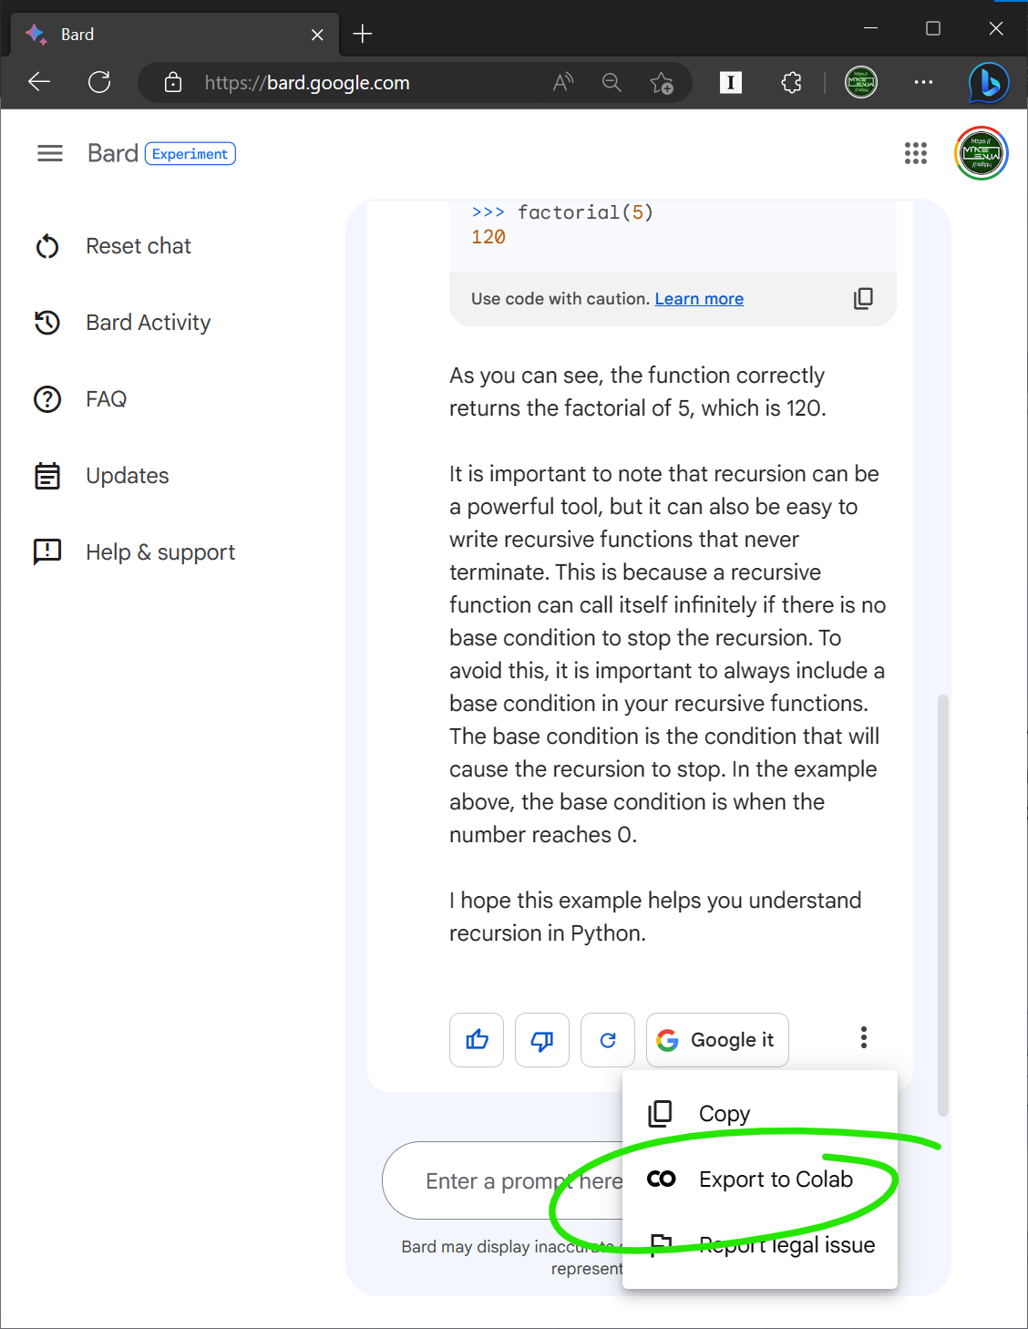Select Export to Colab from the menu
Image resolution: width=1028 pixels, height=1329 pixels.
click(776, 1179)
